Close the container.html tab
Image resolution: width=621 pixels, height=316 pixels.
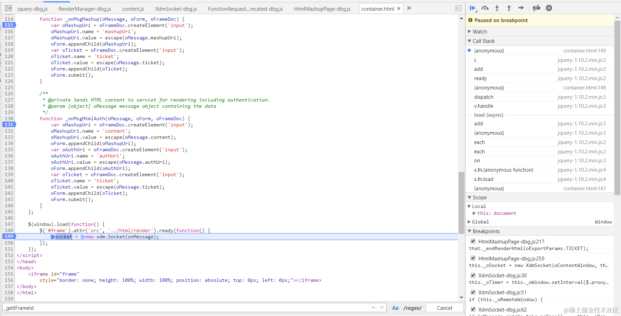click(399, 9)
